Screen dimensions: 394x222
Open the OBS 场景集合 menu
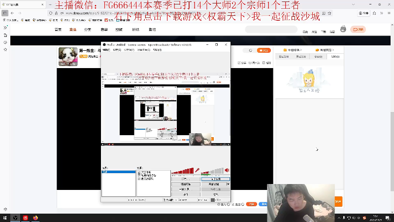(143, 50)
